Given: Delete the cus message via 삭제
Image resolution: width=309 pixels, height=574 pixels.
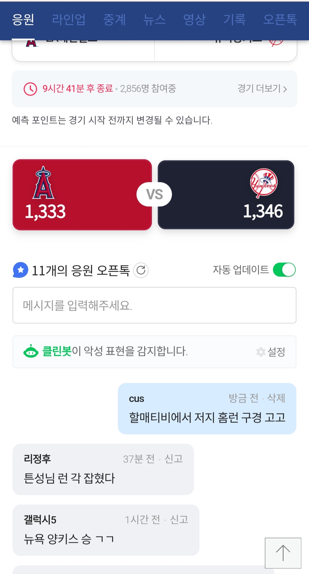Looking at the screenshot, I should point(276,398).
